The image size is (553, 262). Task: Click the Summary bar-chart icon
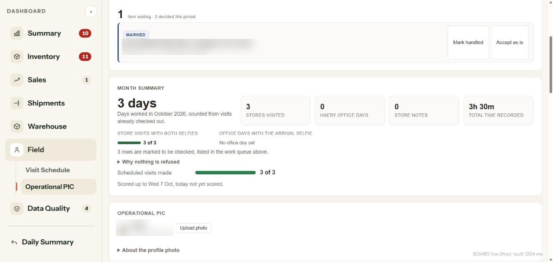17,33
